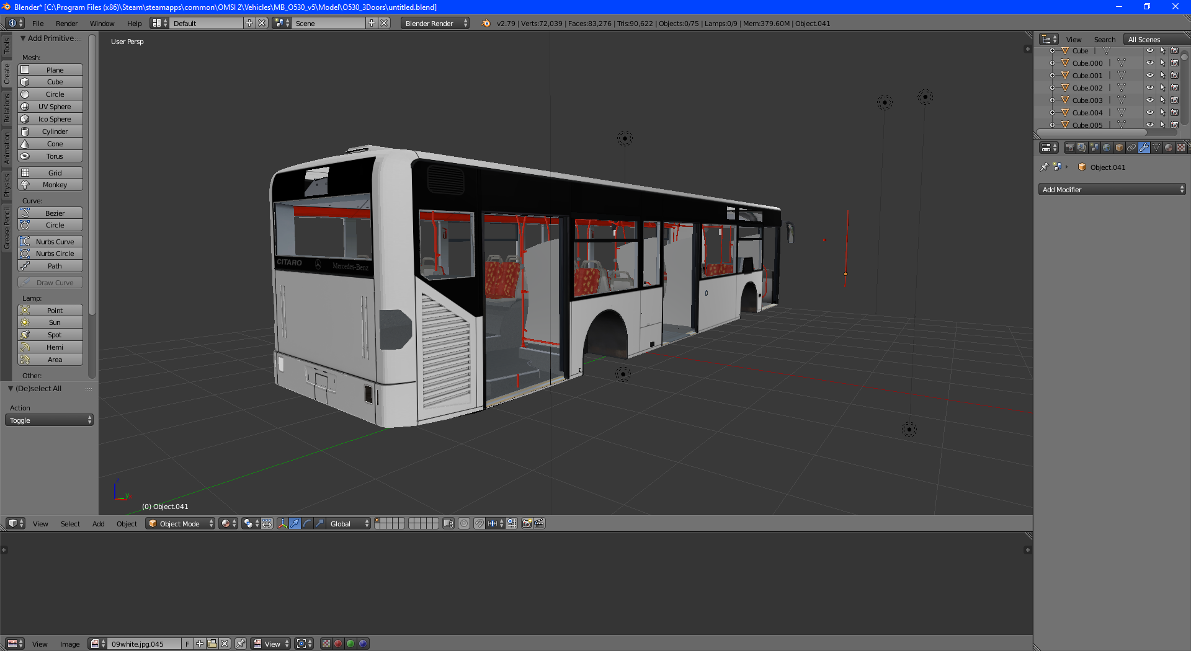
Task: Open the Object Mode selector dropdown
Action: click(x=181, y=524)
